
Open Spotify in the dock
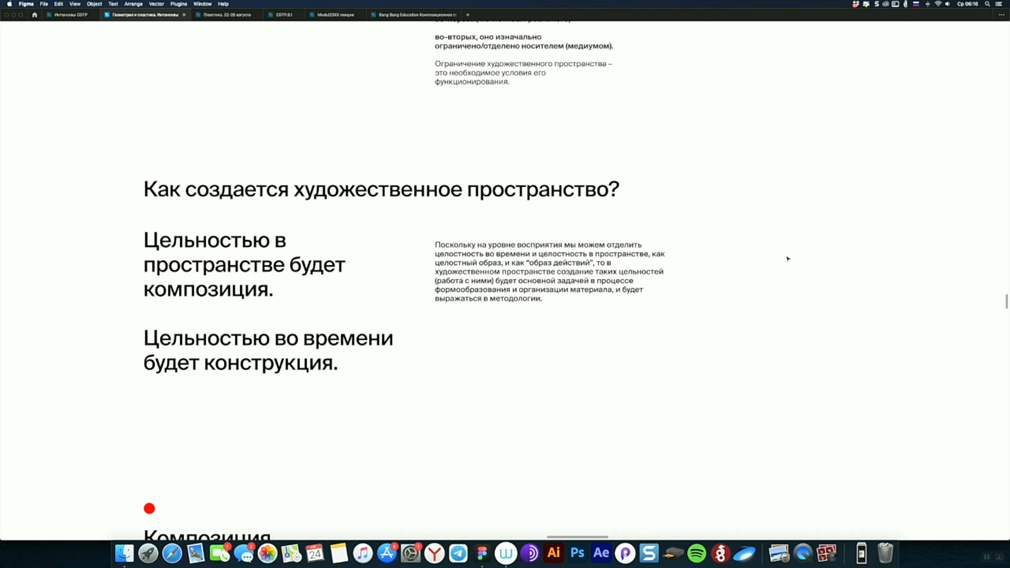click(696, 553)
